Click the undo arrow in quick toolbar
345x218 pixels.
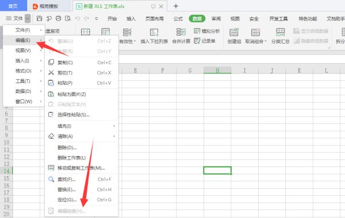pos(78,19)
